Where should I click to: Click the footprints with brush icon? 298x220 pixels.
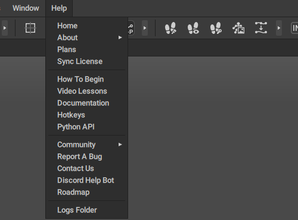pyautogui.click(x=170, y=28)
